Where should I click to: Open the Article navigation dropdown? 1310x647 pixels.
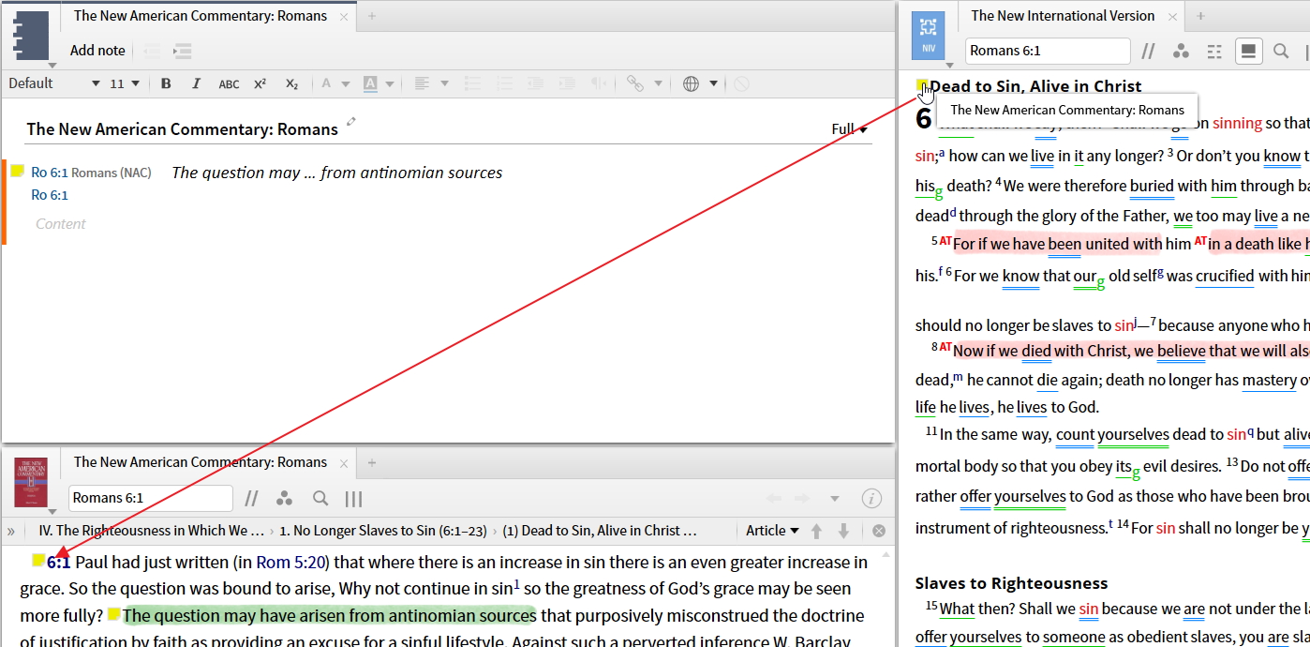[772, 531]
